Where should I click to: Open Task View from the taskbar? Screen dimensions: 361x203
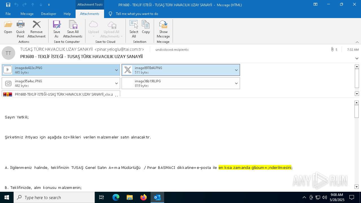pyautogui.click(x=102, y=197)
